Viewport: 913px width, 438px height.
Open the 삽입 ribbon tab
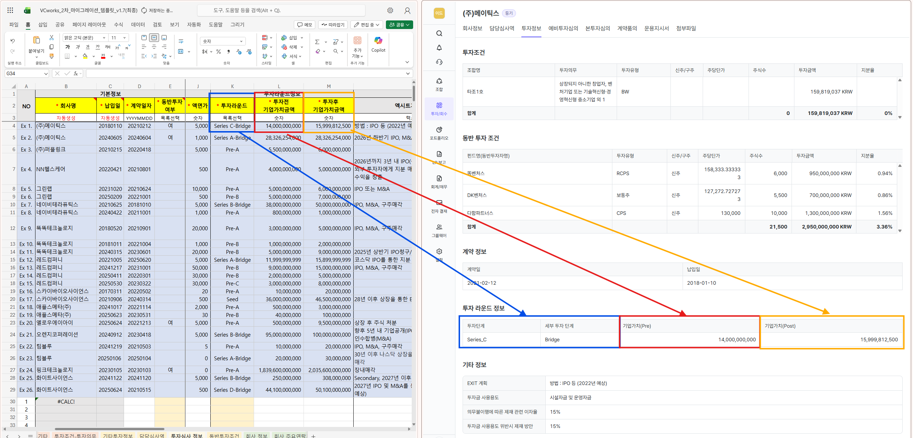43,25
